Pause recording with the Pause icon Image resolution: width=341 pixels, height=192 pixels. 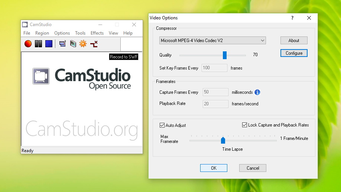click(x=38, y=44)
